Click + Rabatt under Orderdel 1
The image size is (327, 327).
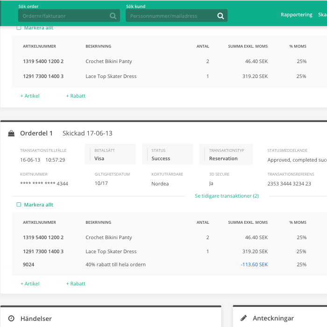point(76,284)
